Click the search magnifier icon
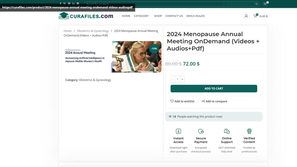Image resolution: width=297 pixels, height=167 pixels. [257, 4]
